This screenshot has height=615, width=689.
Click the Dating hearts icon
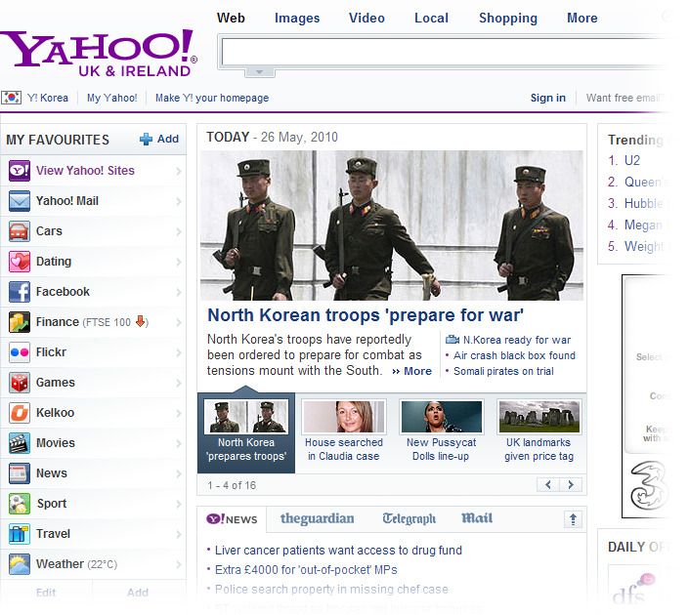pyautogui.click(x=20, y=262)
